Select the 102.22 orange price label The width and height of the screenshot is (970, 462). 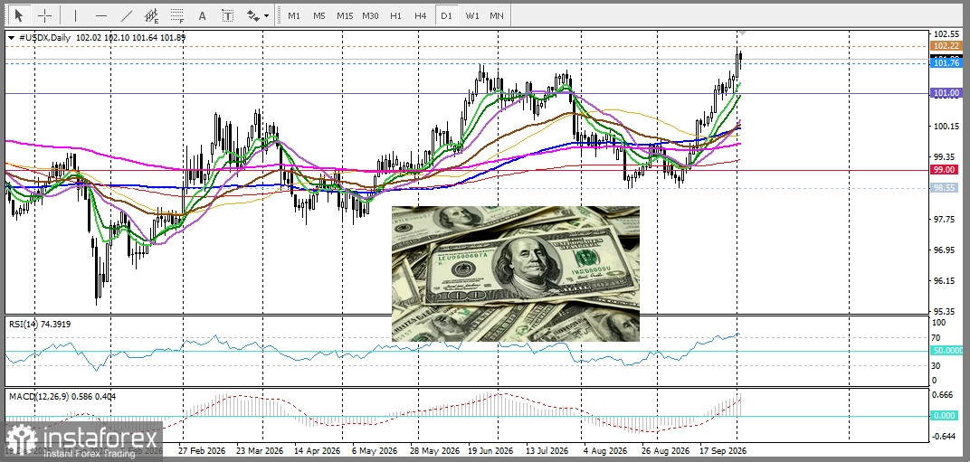click(946, 46)
